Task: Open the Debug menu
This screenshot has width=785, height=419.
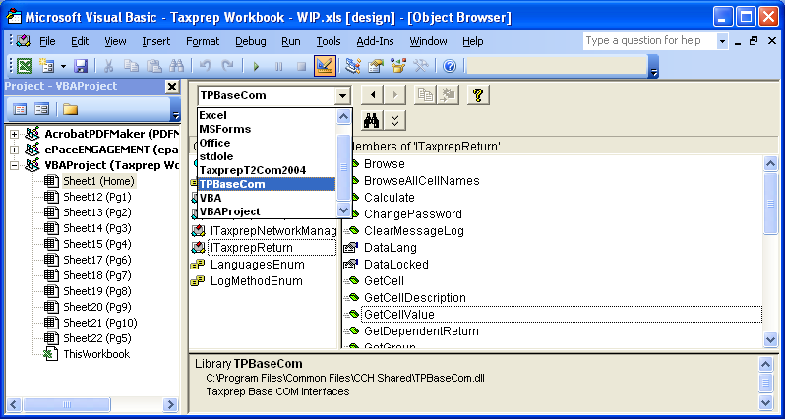Action: pyautogui.click(x=250, y=41)
